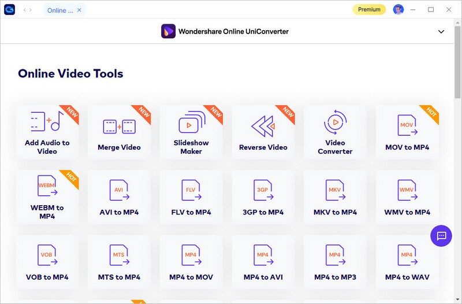Screen dimensions: 462x304
Task: Click the Wondershare UniConverter logo icon
Action: [x=168, y=31]
